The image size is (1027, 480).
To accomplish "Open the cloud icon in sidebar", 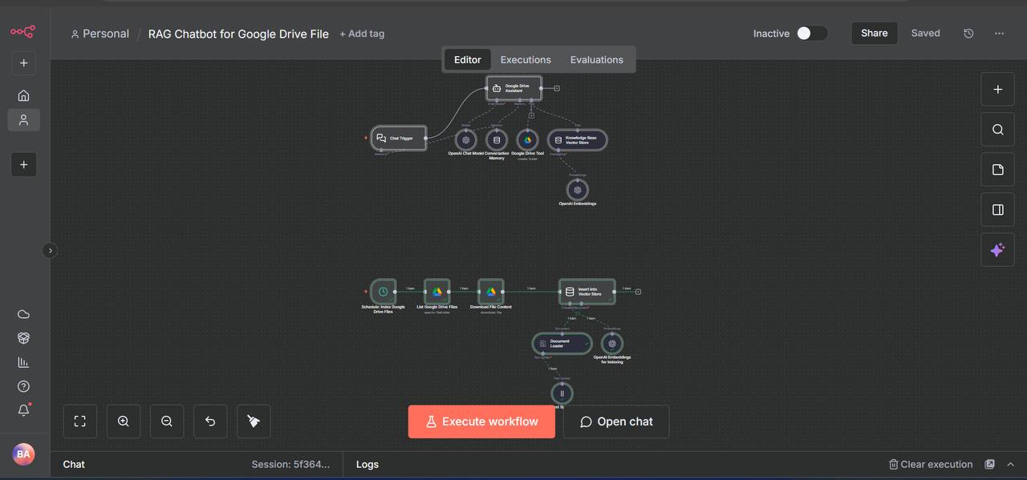I will point(23,314).
